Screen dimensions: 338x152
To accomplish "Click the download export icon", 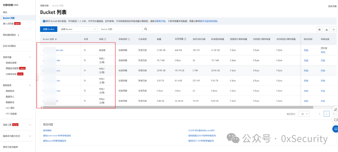I will pyautogui.click(x=326, y=30).
